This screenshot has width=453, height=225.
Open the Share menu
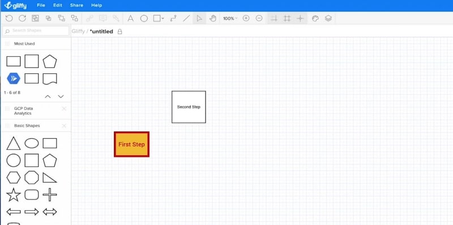tap(76, 5)
